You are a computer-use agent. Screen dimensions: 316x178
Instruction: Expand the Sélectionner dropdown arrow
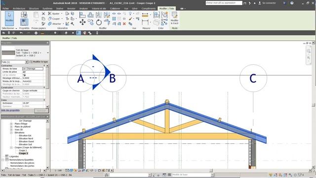[16, 29]
